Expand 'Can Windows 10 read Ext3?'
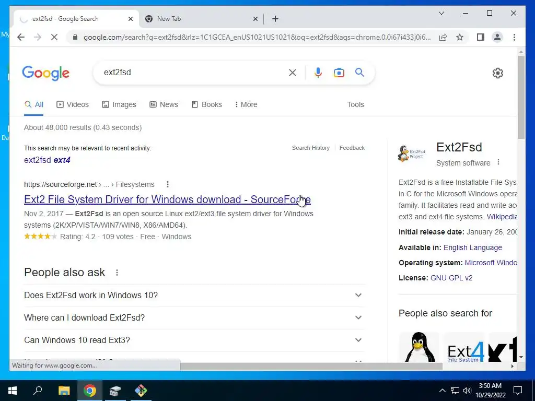 coord(194,340)
